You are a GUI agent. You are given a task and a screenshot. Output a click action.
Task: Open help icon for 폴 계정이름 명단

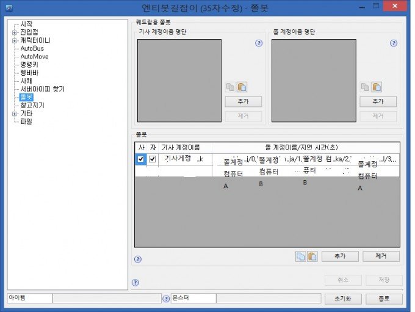click(394, 43)
